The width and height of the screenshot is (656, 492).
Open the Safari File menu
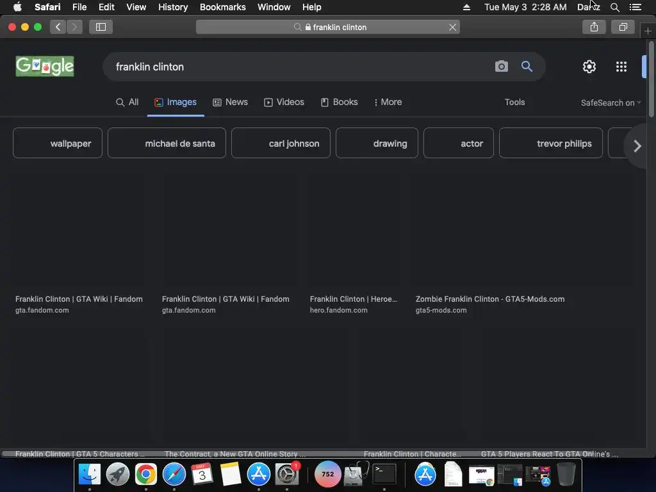[79, 7]
